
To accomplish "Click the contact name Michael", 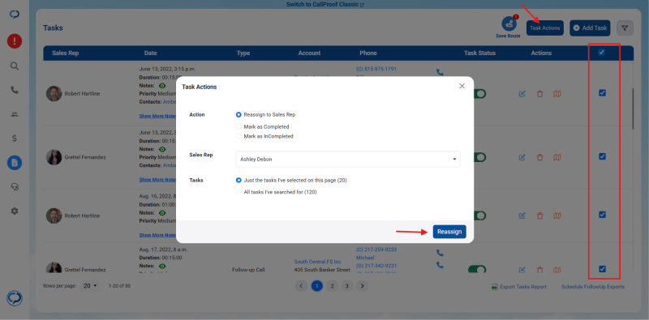I will tap(365, 257).
